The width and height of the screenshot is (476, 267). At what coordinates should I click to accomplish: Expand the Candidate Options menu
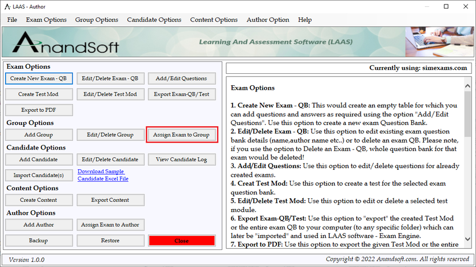(x=154, y=20)
